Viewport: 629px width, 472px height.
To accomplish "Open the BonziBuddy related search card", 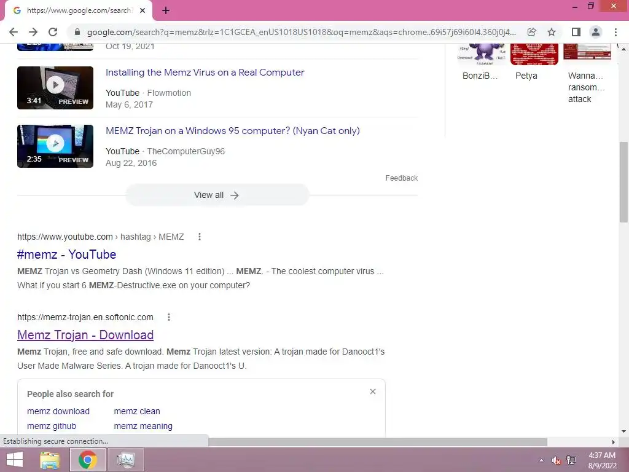I will click(x=480, y=62).
